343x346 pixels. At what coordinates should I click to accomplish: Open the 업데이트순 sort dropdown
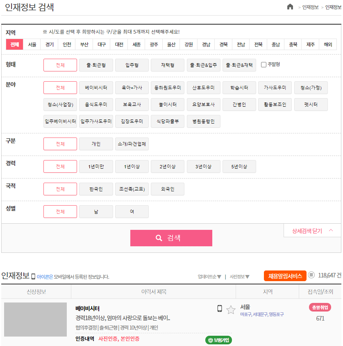pos(209,276)
